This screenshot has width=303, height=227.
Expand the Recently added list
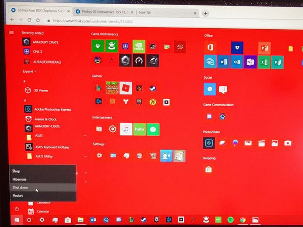click(30, 71)
